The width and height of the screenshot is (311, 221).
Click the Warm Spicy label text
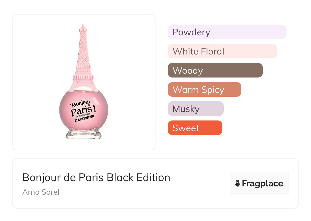198,90
